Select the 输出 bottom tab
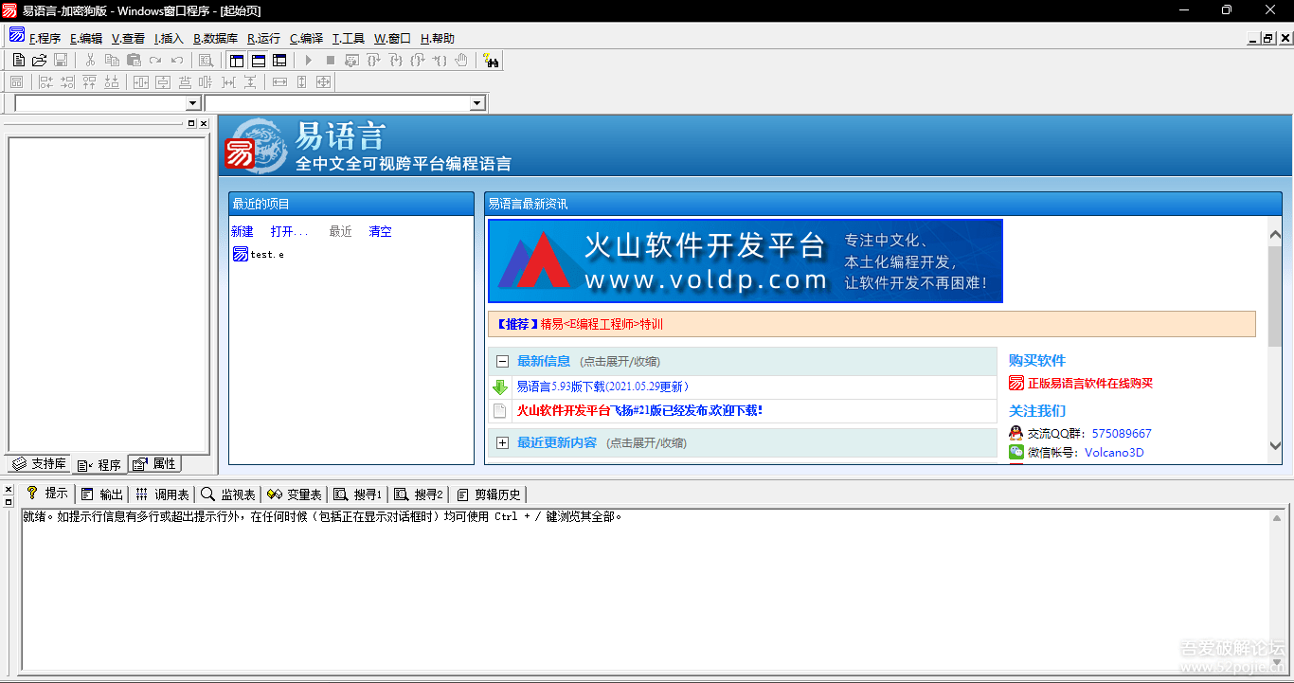The height and width of the screenshot is (683, 1294). (x=101, y=494)
